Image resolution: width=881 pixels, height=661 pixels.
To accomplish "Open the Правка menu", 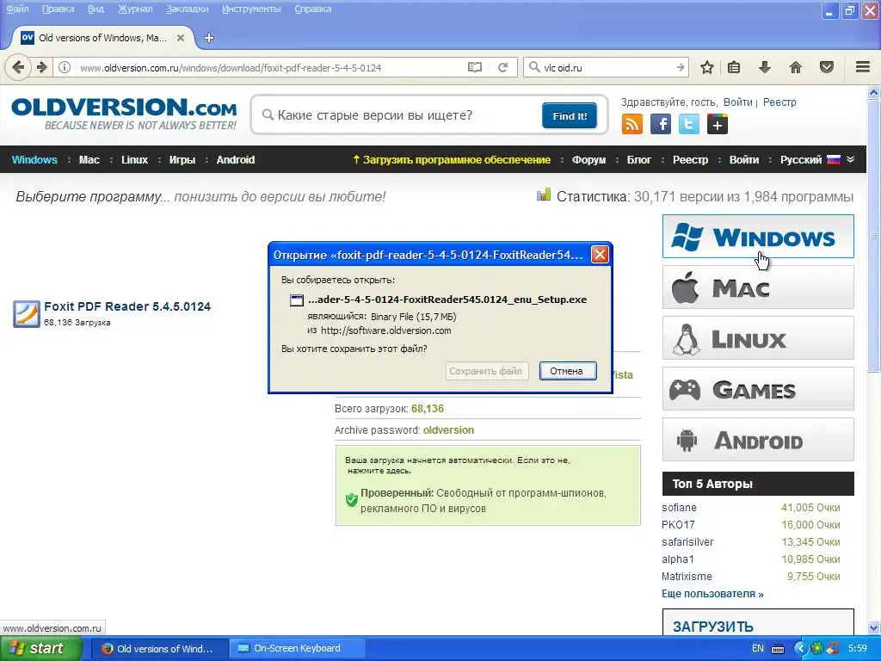I will (x=58, y=9).
